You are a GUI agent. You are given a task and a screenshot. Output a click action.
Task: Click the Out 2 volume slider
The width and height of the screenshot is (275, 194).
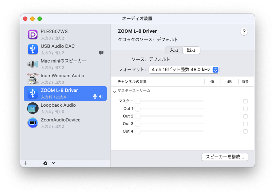(169, 116)
